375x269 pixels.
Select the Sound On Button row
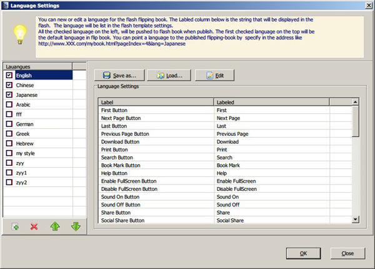click(225, 197)
